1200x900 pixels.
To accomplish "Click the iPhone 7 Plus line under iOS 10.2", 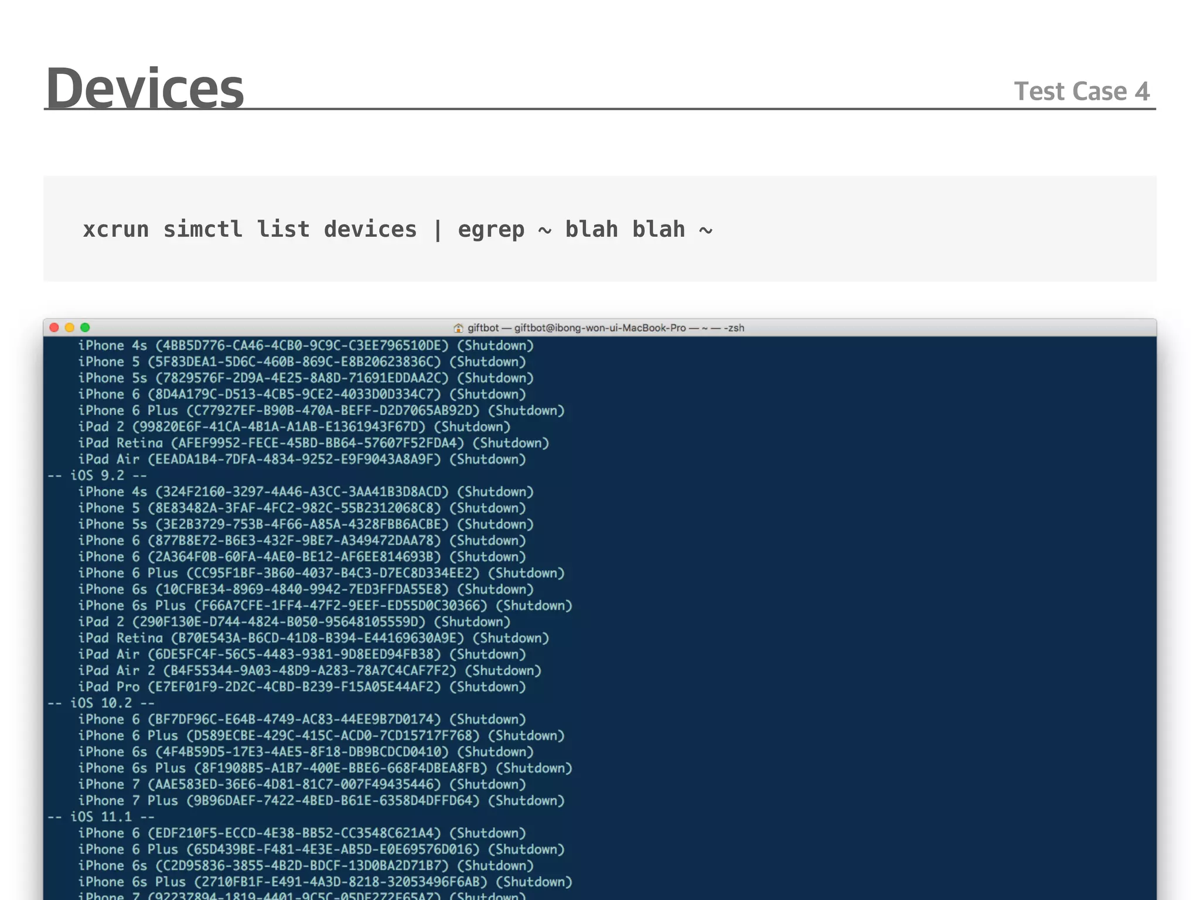I will [x=321, y=800].
